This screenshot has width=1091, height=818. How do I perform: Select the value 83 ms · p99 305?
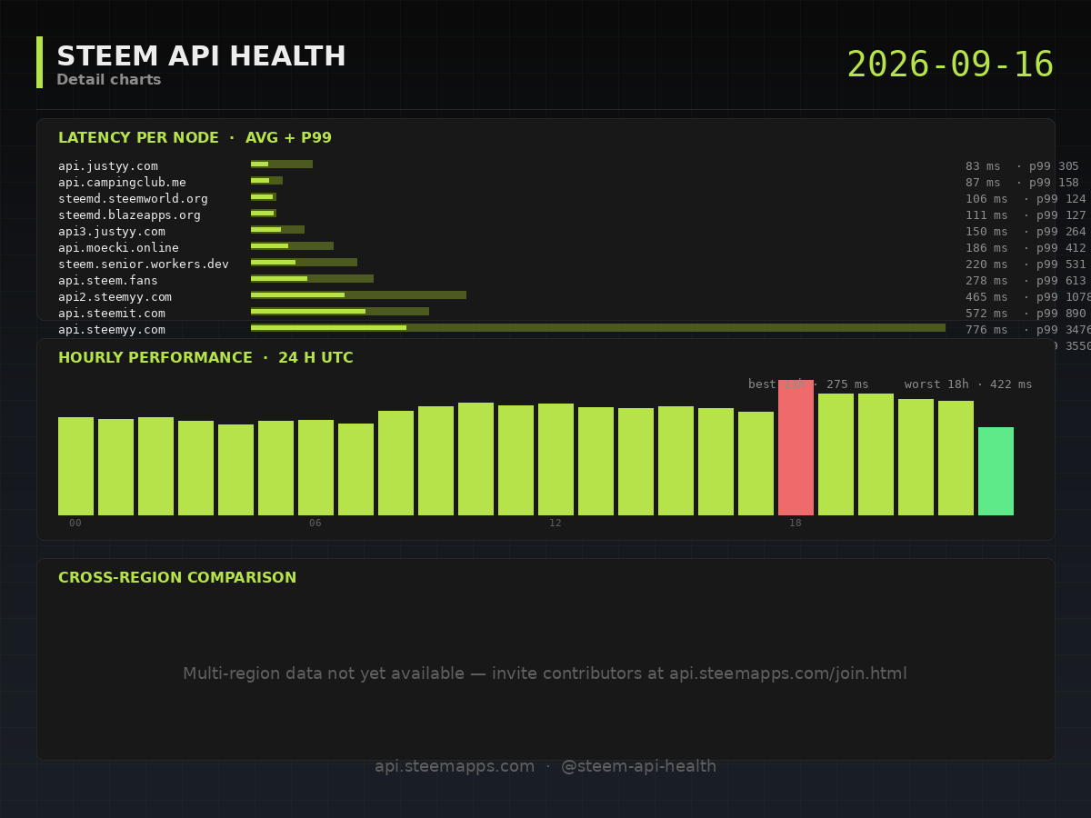coord(1022,166)
